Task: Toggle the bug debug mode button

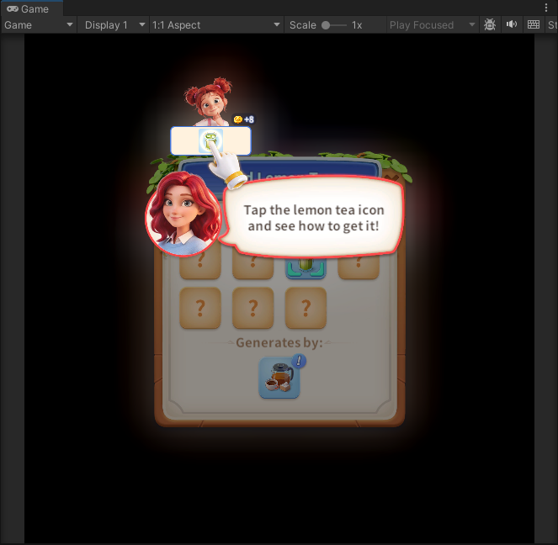Action: (490, 25)
